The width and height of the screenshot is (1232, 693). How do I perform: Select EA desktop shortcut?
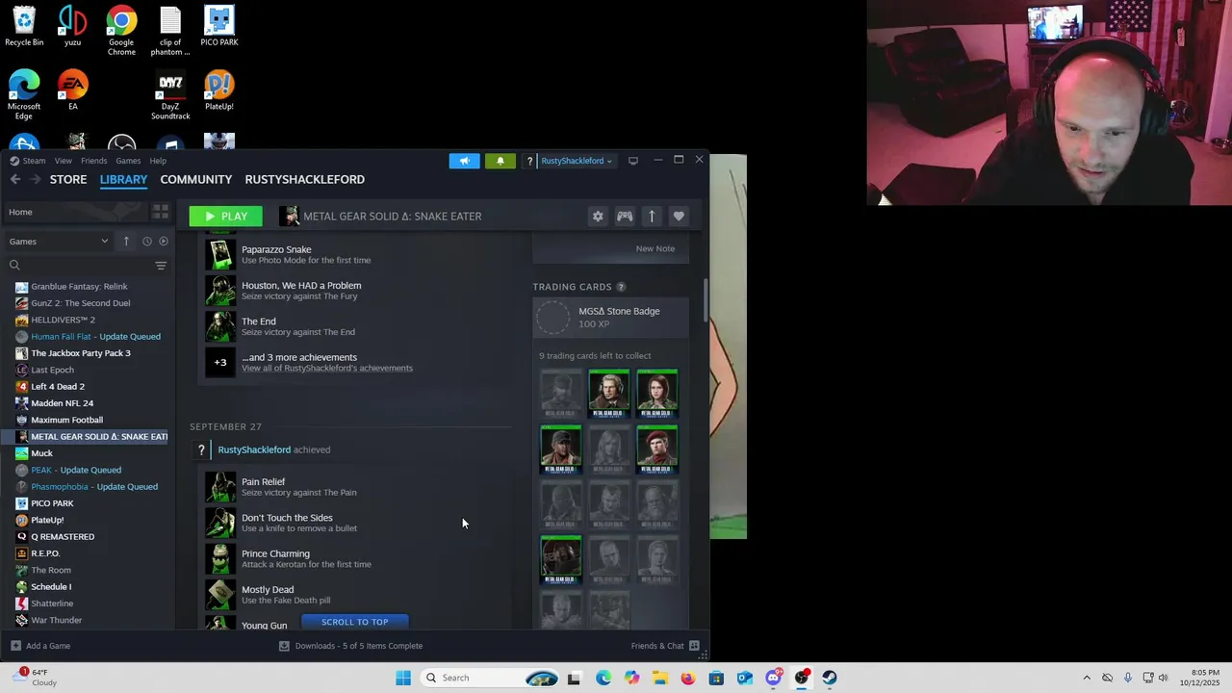click(x=72, y=90)
